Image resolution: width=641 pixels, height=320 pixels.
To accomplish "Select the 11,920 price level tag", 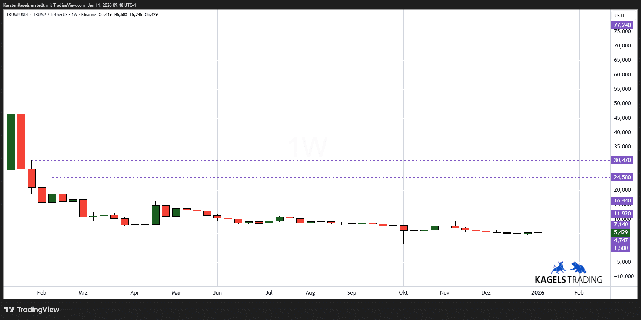I will pyautogui.click(x=622, y=214).
